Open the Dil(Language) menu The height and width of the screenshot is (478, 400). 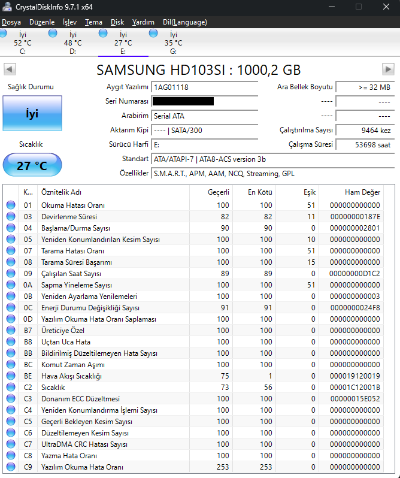point(185,22)
